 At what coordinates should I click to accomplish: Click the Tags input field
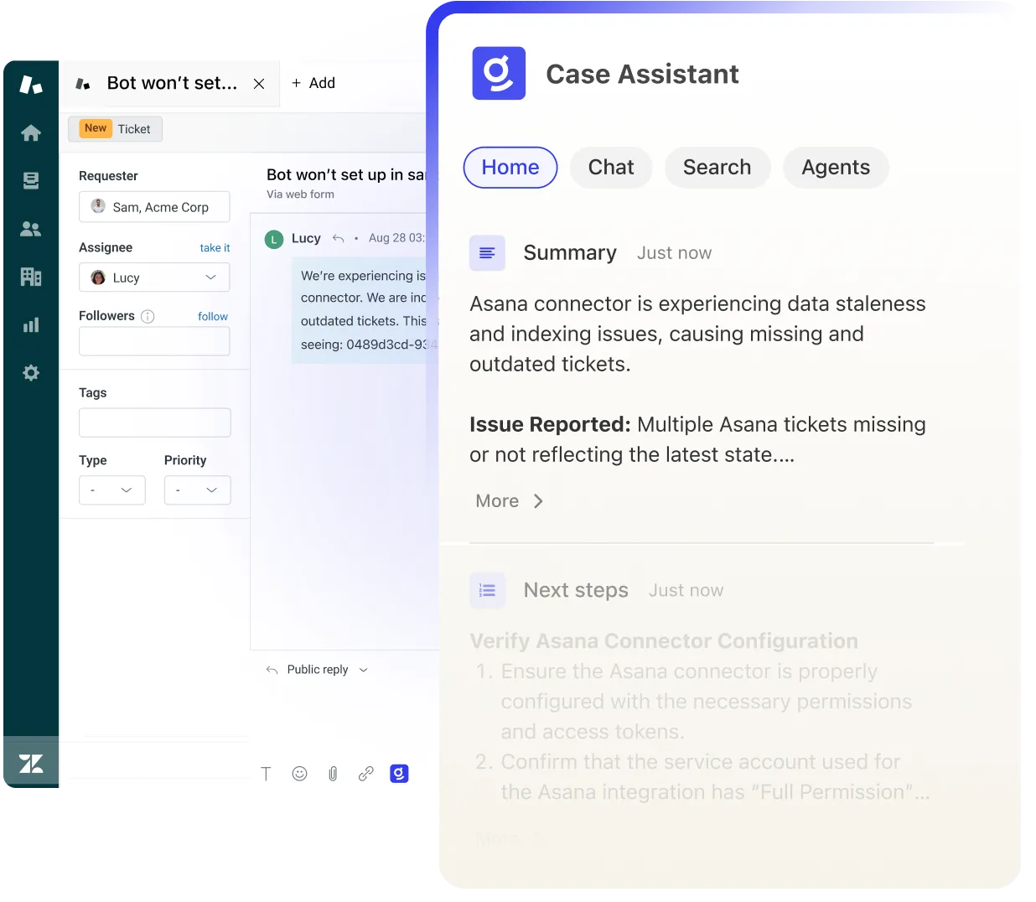[x=155, y=422]
